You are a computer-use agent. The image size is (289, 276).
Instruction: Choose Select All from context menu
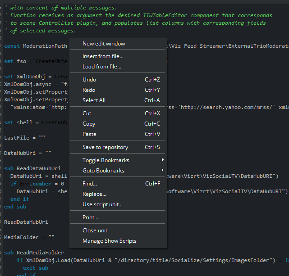[x=94, y=100]
